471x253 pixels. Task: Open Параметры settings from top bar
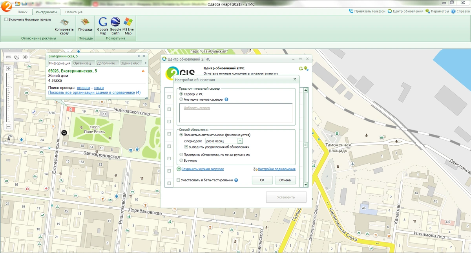tap(437, 11)
